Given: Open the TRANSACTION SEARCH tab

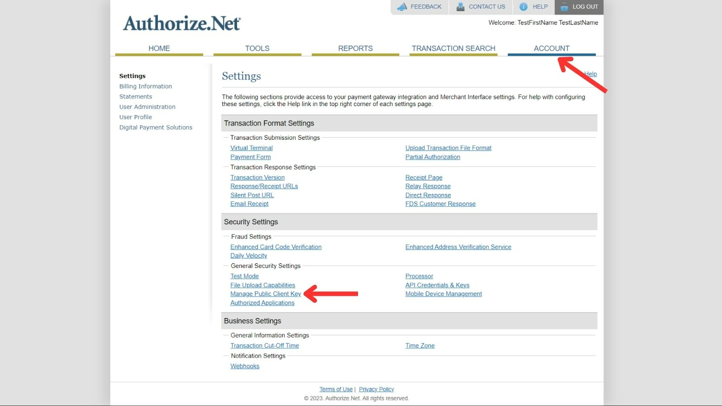Looking at the screenshot, I should click(454, 48).
